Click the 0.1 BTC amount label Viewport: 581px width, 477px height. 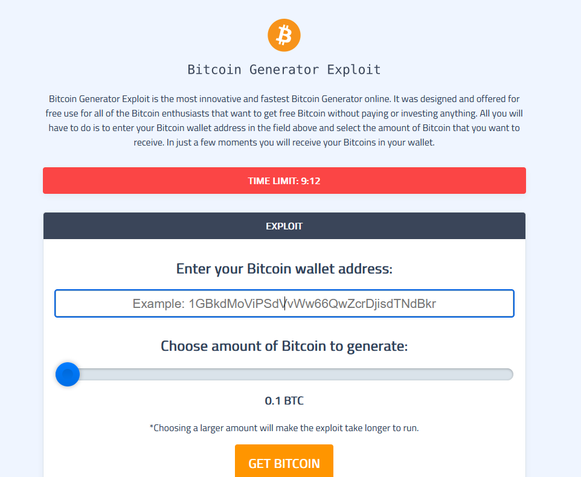[x=284, y=400]
